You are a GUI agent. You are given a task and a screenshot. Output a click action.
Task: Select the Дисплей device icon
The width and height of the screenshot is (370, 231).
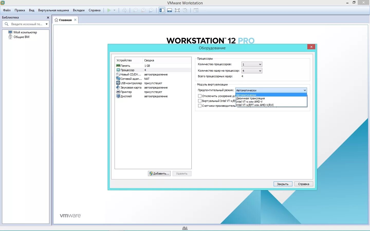coord(118,96)
